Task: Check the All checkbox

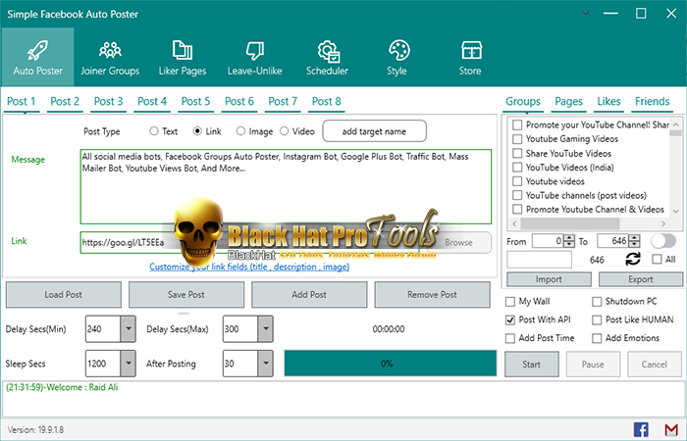Action: (657, 260)
